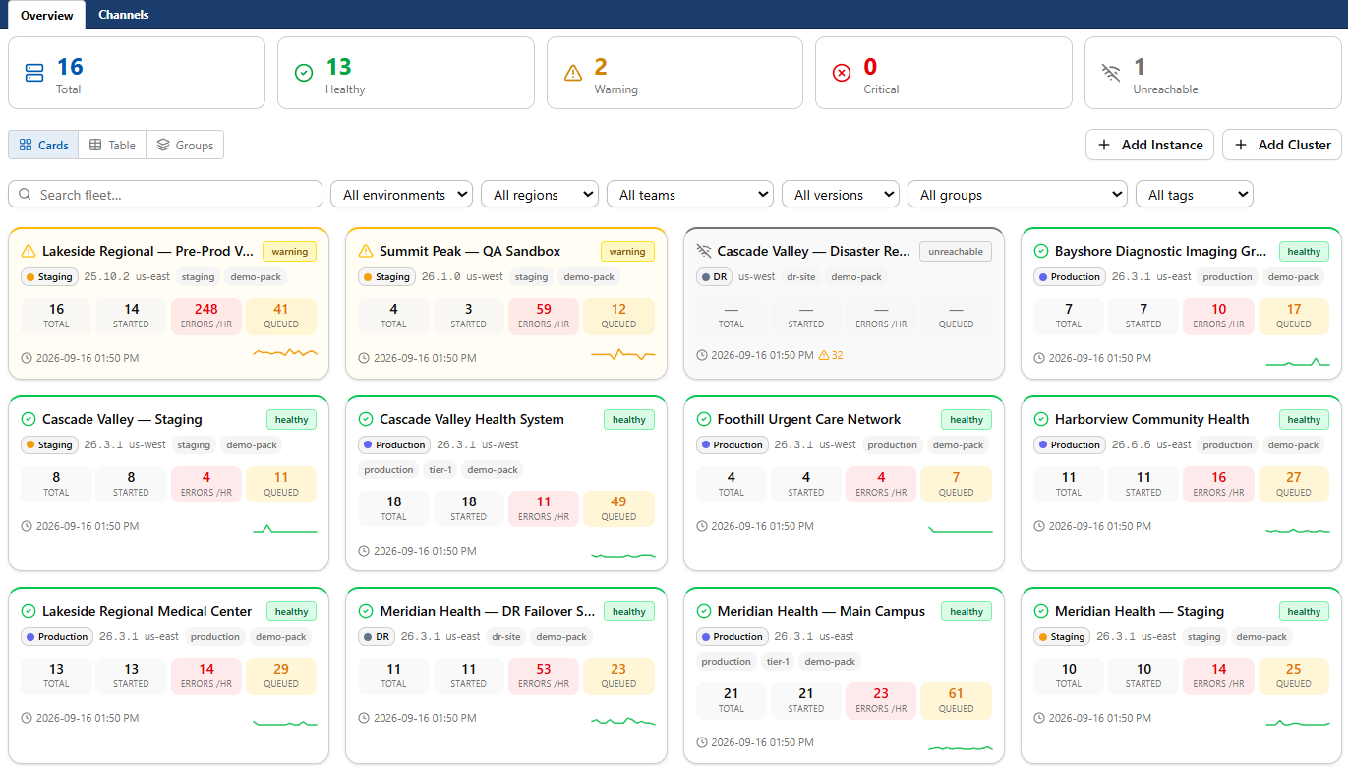Open the All versions dropdown
Screen dimensions: 1348x767
click(x=841, y=195)
